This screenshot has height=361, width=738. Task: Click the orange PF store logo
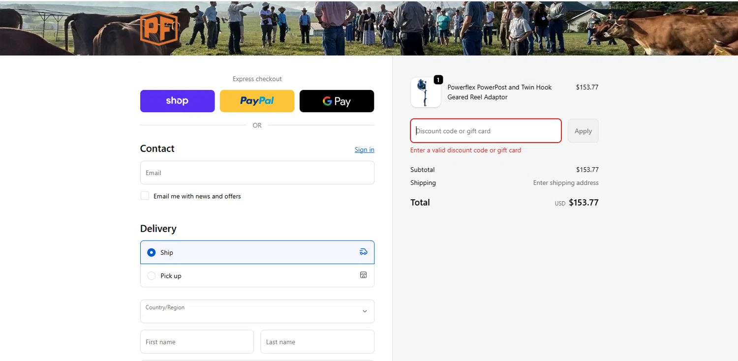[158, 29]
